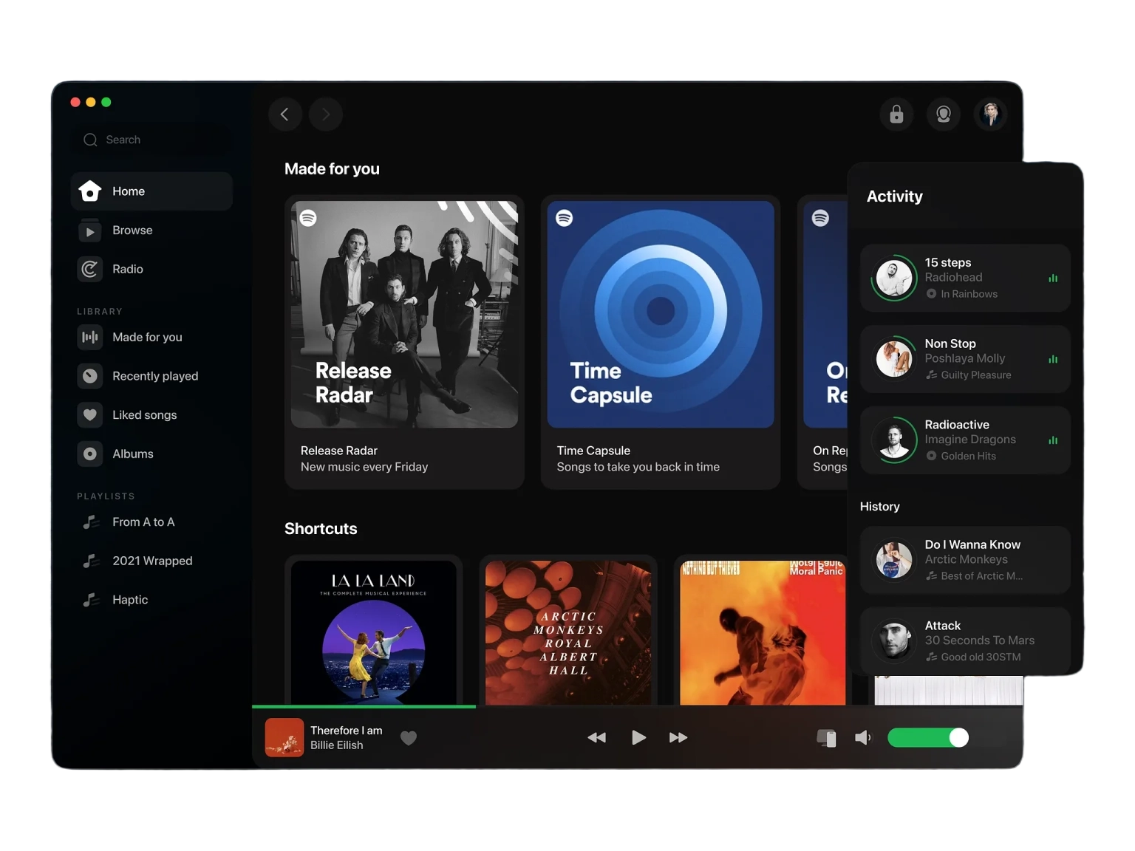Image resolution: width=1135 pixels, height=851 pixels.
Task: Click the music note beside Haptic
Action: point(91,600)
